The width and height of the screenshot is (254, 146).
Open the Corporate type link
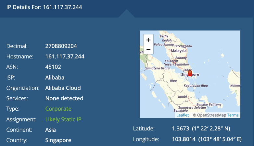[x=58, y=109]
